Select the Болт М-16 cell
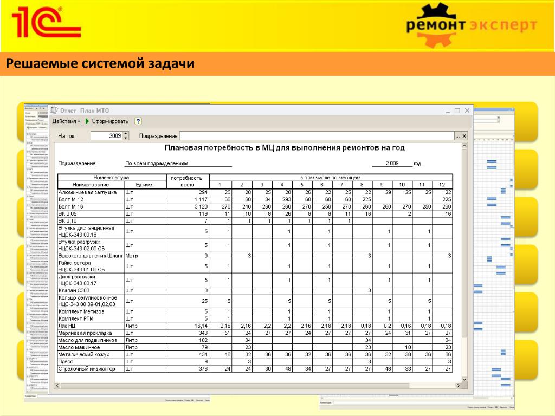 click(x=91, y=206)
